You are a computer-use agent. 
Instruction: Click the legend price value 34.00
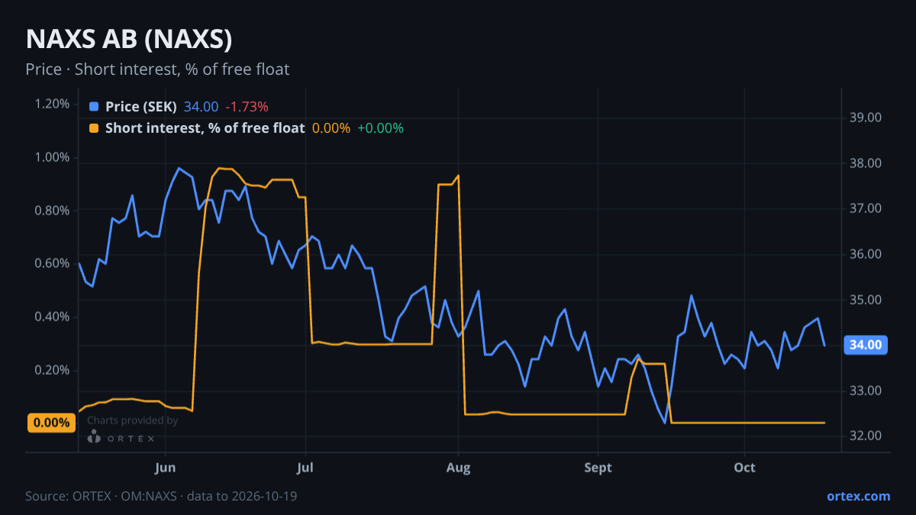[201, 107]
